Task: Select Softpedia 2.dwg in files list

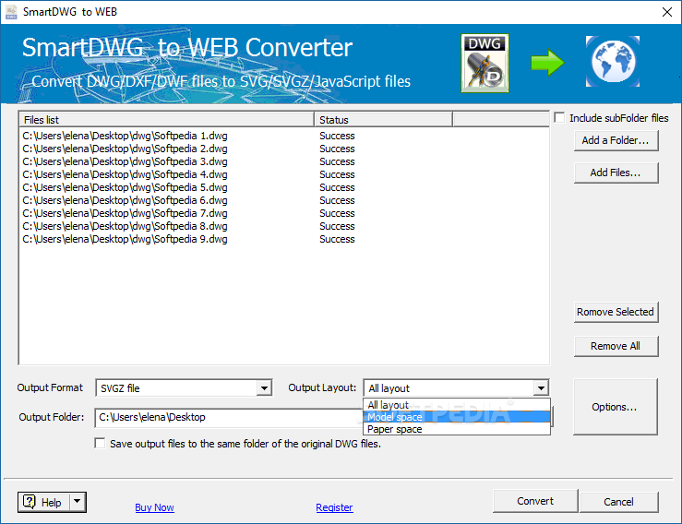Action: coord(125,149)
